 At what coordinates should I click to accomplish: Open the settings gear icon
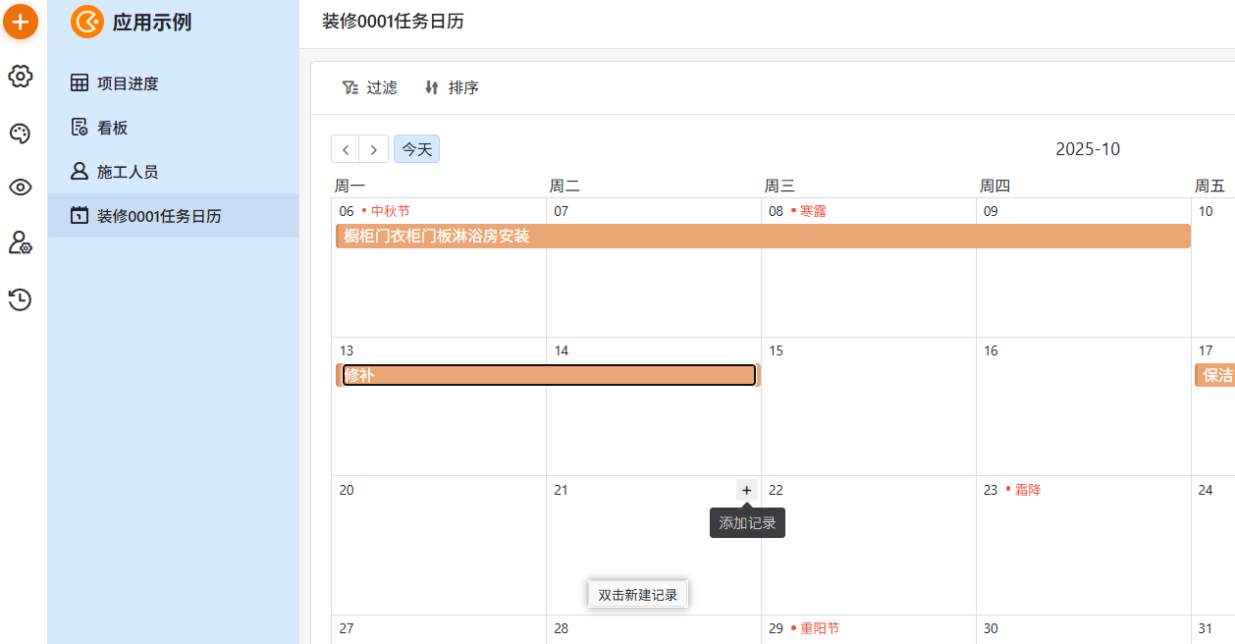click(21, 76)
